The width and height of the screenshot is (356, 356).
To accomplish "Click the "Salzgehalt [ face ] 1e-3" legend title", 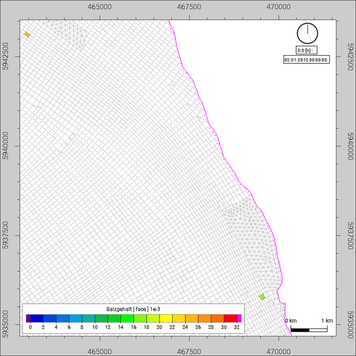I will (133, 309).
